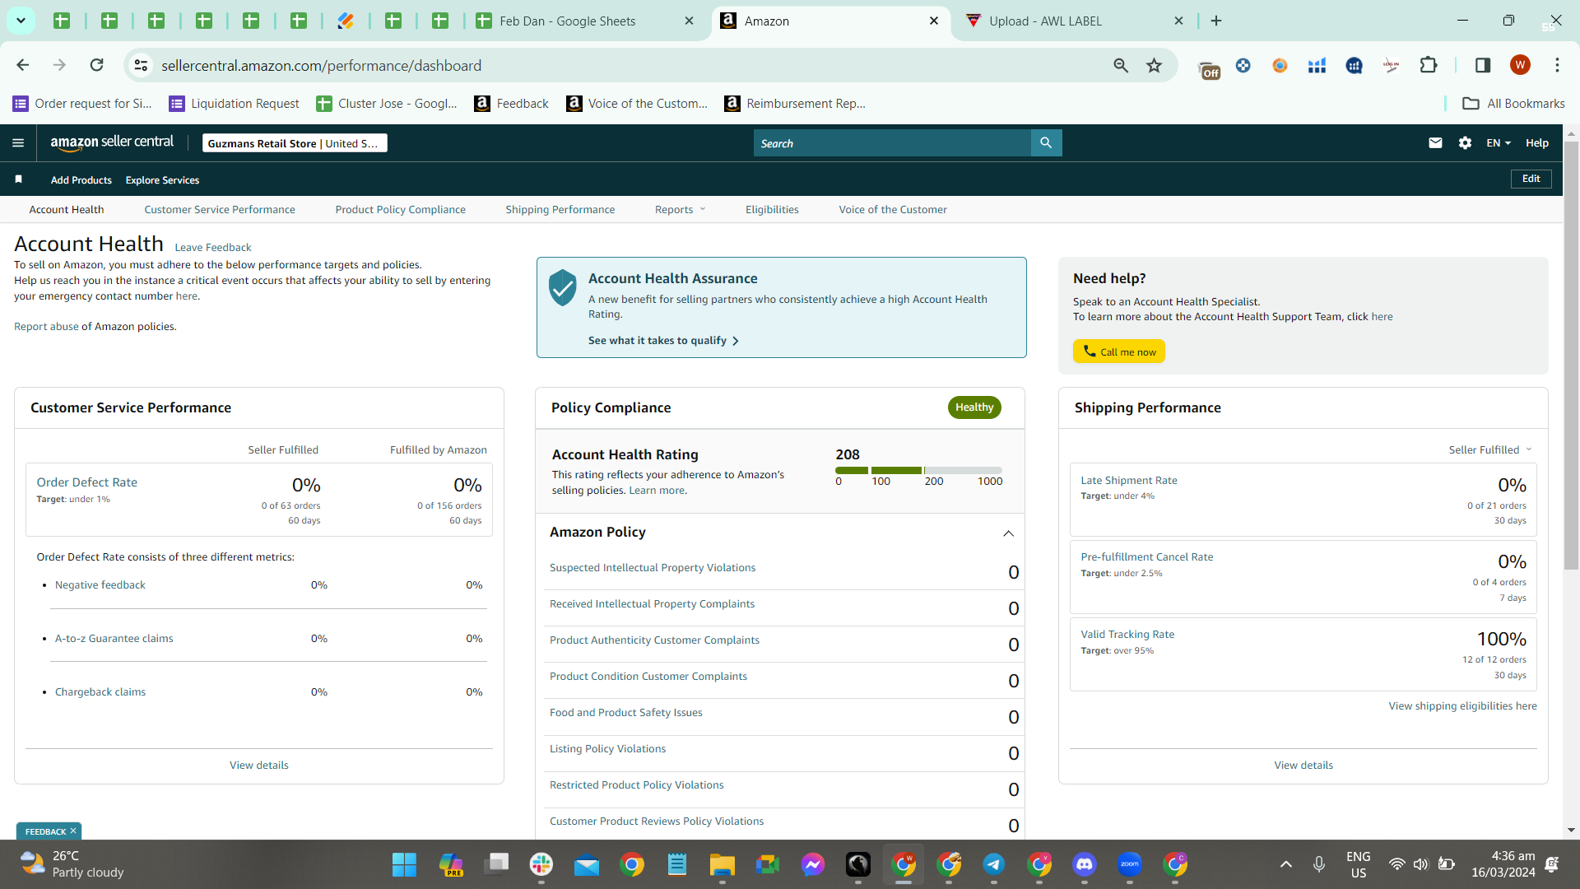
Task: Open the Product Policy Compliance tab
Action: pyautogui.click(x=400, y=210)
